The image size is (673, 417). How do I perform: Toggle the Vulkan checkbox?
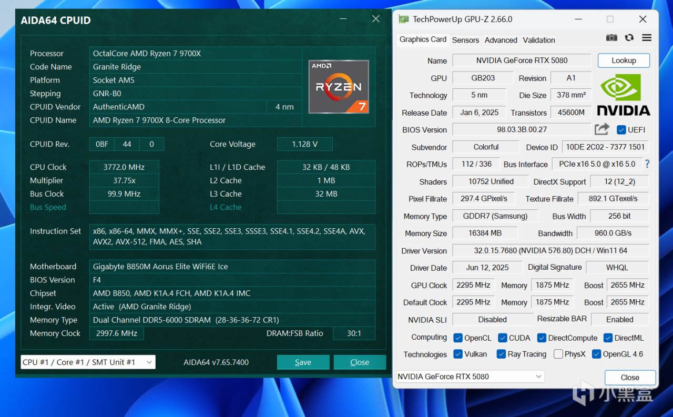458,354
